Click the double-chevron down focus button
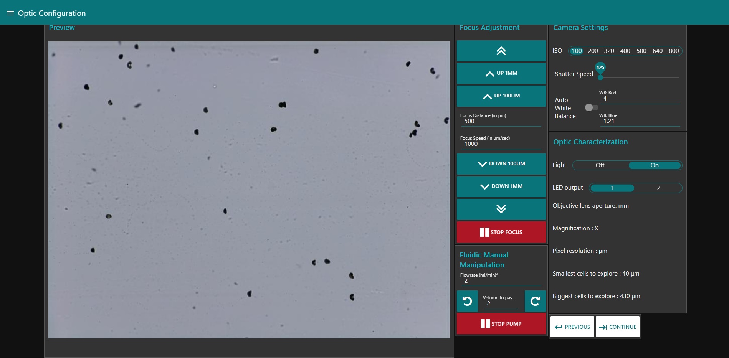 (501, 209)
